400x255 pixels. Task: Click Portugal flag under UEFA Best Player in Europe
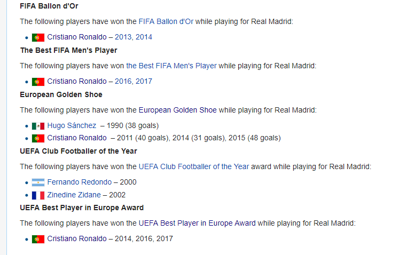click(x=38, y=239)
